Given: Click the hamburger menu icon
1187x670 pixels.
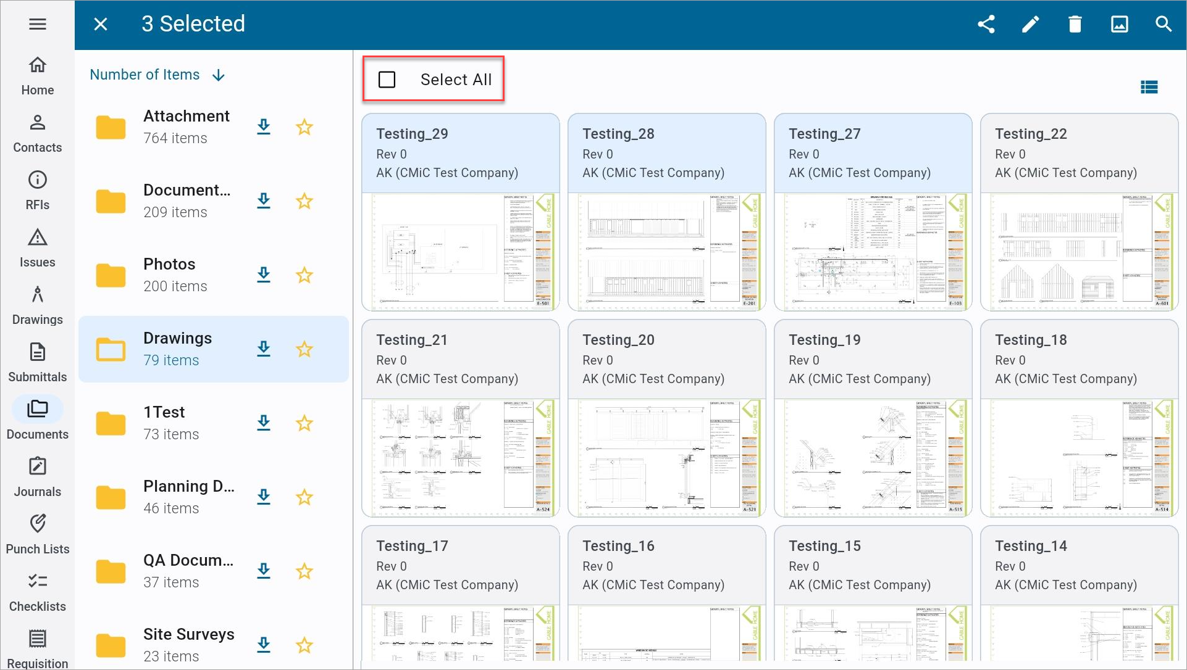Looking at the screenshot, I should (x=38, y=25).
